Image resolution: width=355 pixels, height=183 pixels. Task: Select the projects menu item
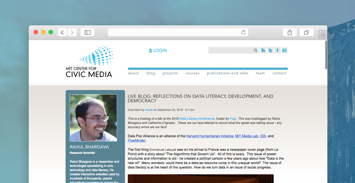170,73
